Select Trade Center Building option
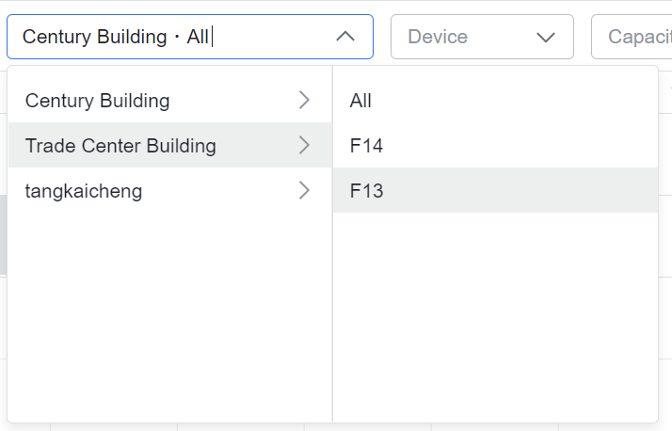 coord(120,145)
